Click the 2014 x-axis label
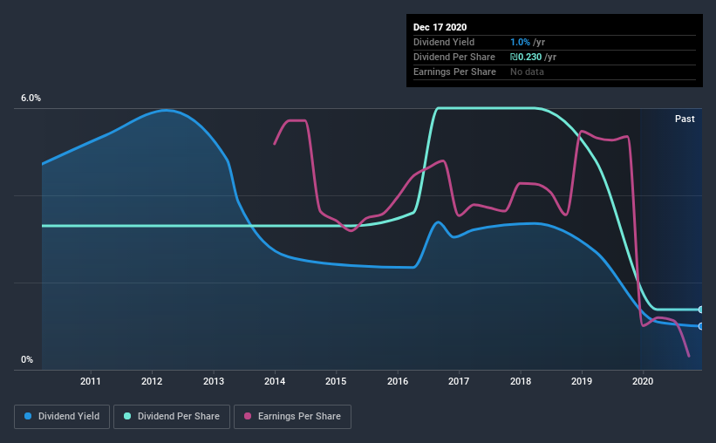This screenshot has height=443, width=716. [275, 381]
